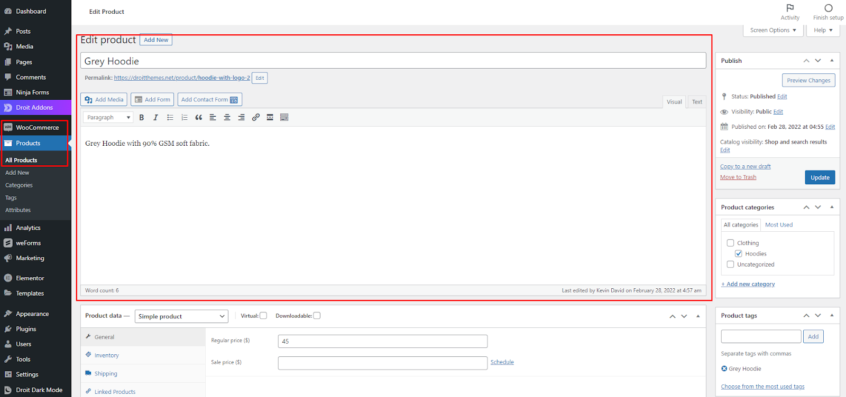Viewport: 846px width, 397px height.
Task: Click the Regular price field
Action: pyautogui.click(x=383, y=341)
